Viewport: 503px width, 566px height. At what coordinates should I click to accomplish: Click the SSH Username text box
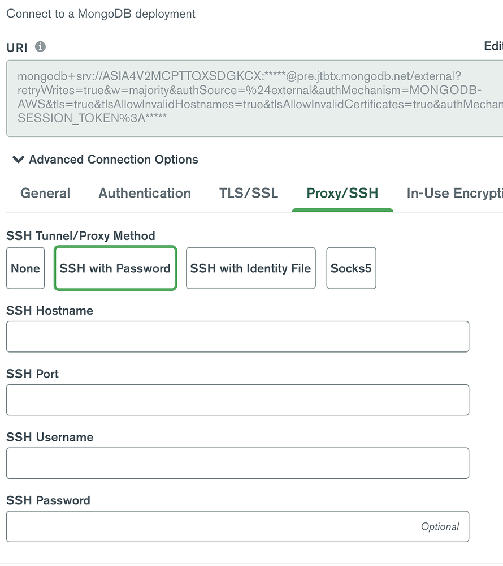tap(237, 464)
